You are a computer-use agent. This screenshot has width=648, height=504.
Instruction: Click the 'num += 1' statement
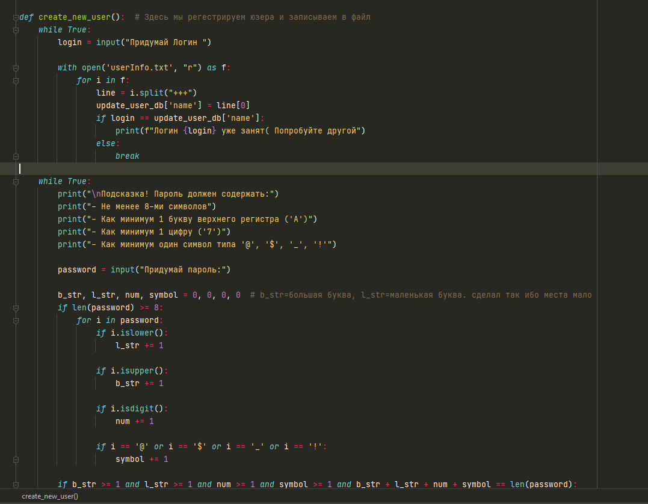click(135, 422)
